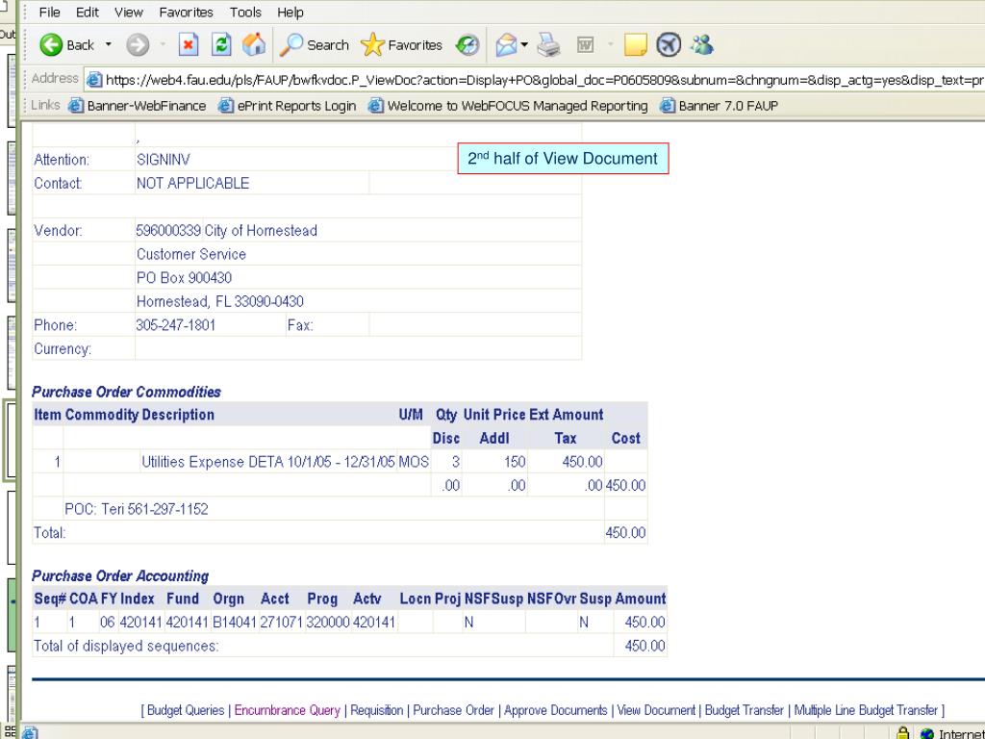Image resolution: width=985 pixels, height=739 pixels.
Task: Follow the Purchase Order footer link
Action: pyautogui.click(x=454, y=710)
